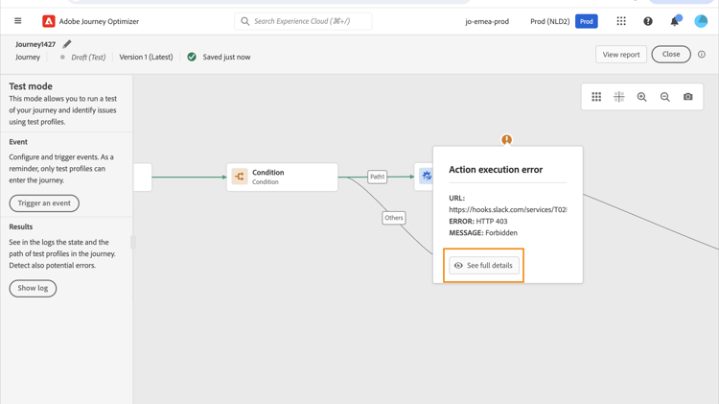Viewport: 719px width, 404px height.
Task: Open the Prod (NLD2) sandbox selector
Action: (x=550, y=21)
